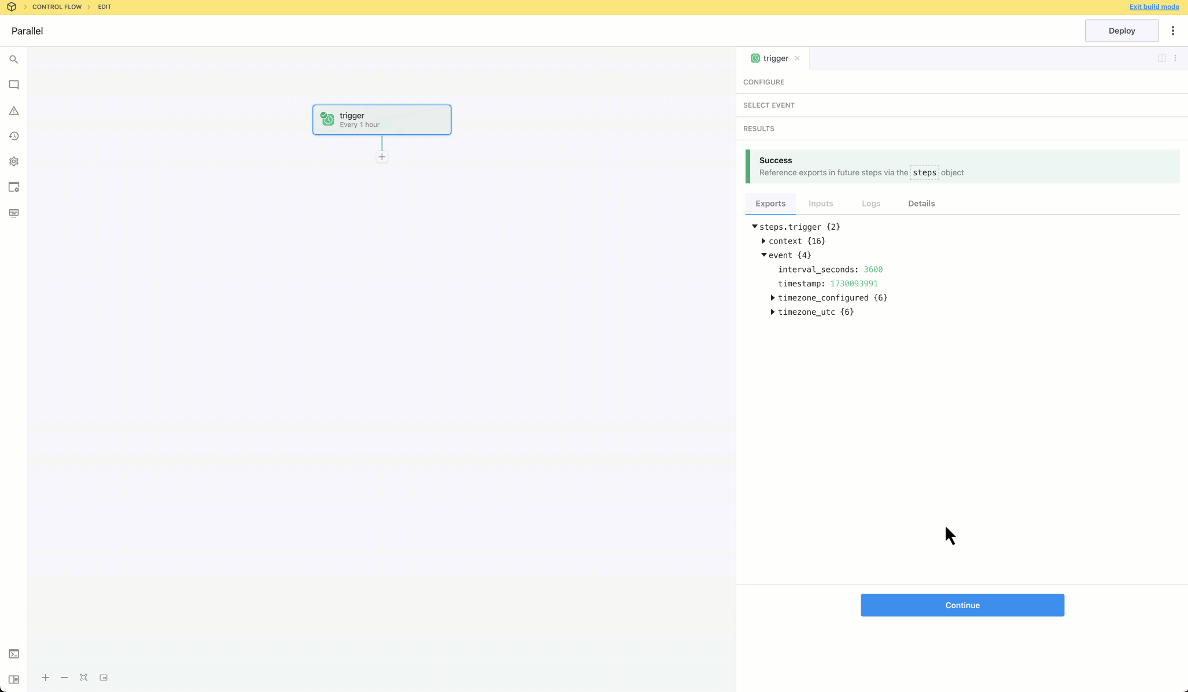Open the event history clock icon
Viewport: 1188px width, 692px height.
14,136
